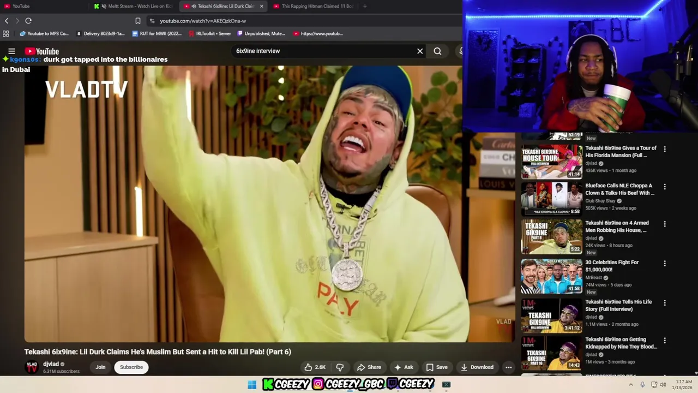This screenshot has height=393, width=698.
Task: Go to YouTube home via logo
Action: (x=41, y=51)
